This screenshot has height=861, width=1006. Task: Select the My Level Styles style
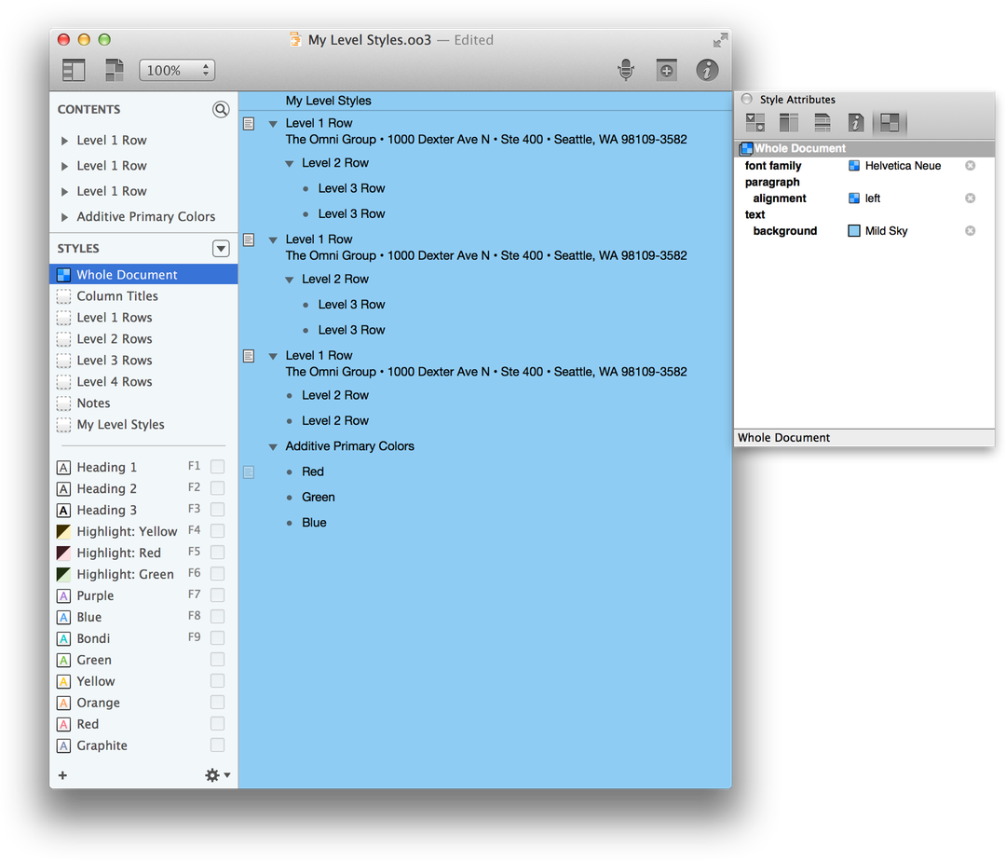(143, 424)
